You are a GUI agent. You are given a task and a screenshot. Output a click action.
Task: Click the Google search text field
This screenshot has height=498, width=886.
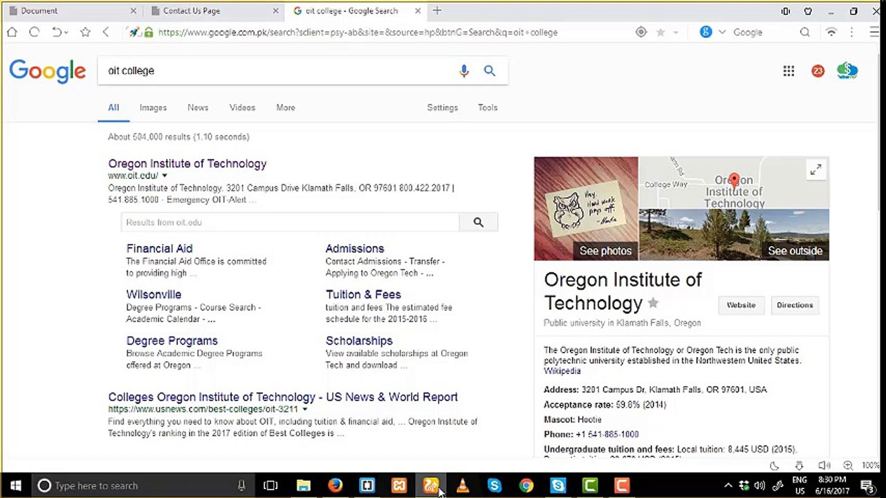click(277, 71)
